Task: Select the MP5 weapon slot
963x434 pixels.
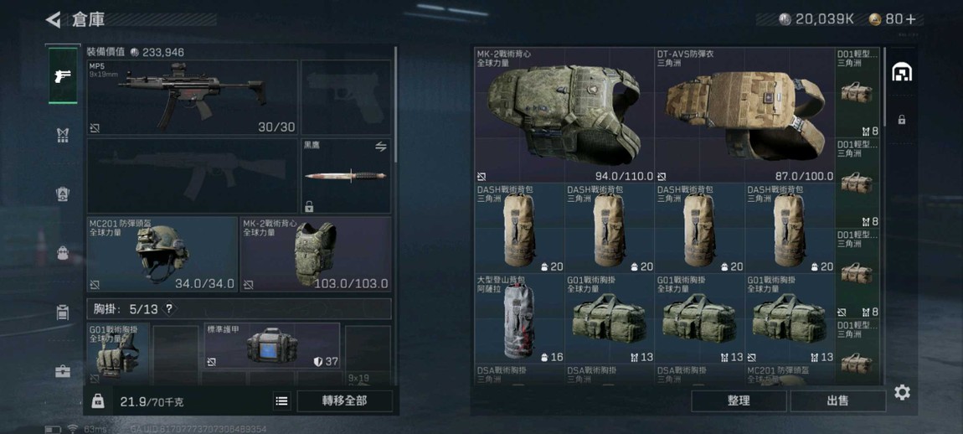Action: point(193,97)
